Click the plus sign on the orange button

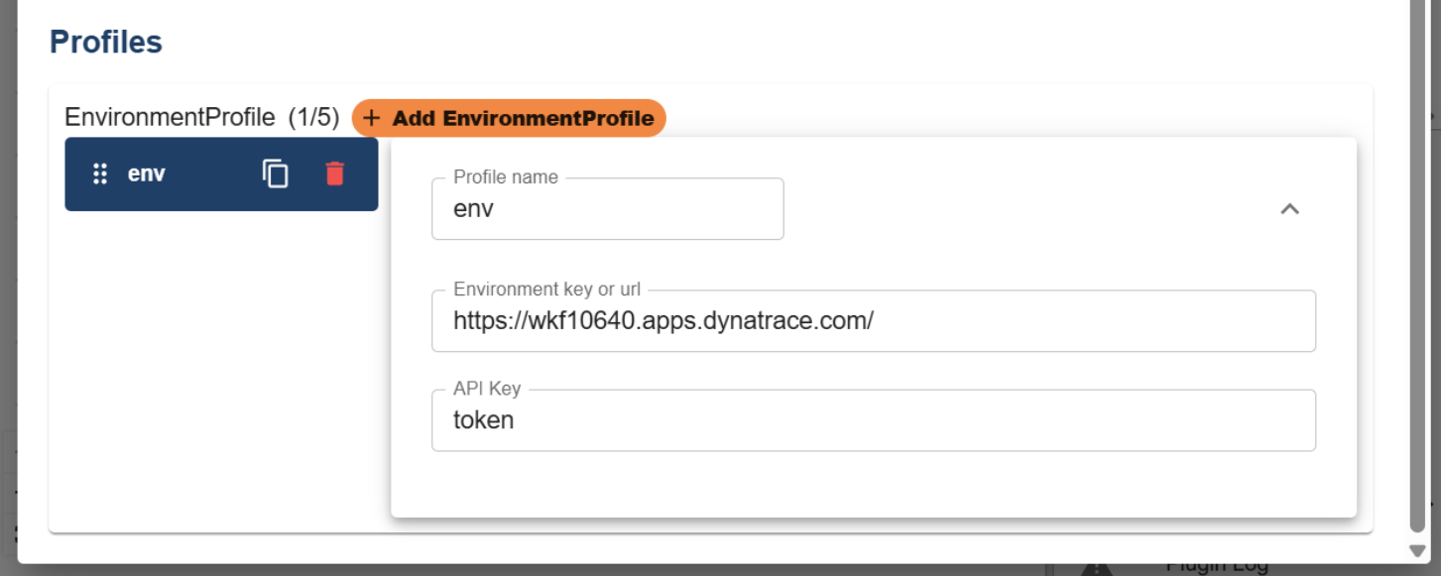[372, 118]
